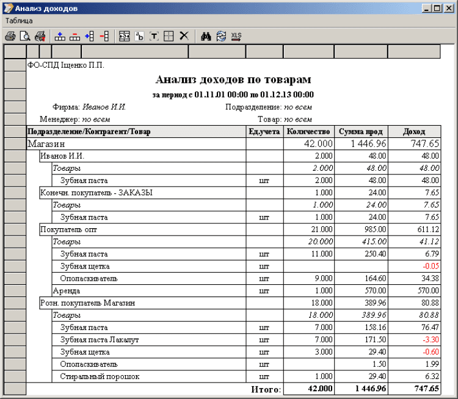
Task: Add a column with the blue plus column icon
Action: pos(90,37)
